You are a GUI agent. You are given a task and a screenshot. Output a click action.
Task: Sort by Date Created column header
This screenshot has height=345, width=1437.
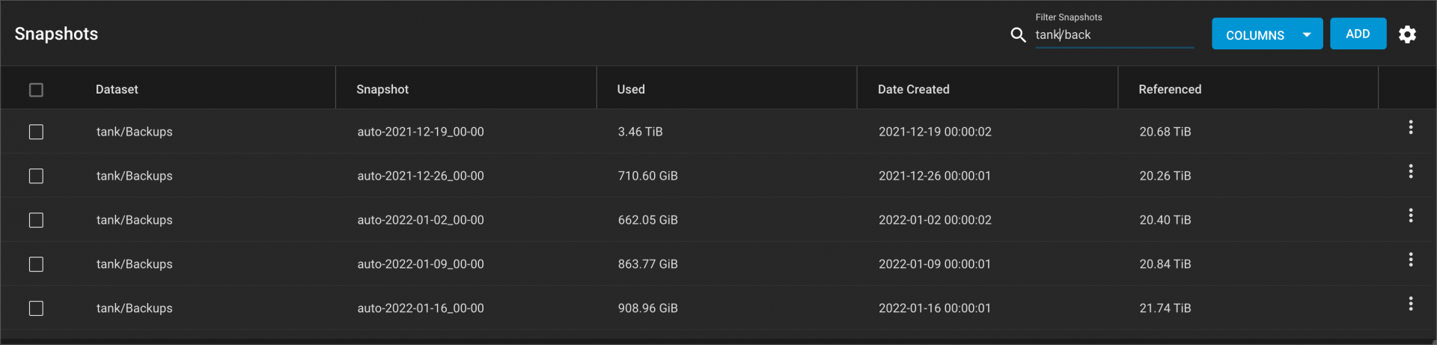click(x=913, y=89)
